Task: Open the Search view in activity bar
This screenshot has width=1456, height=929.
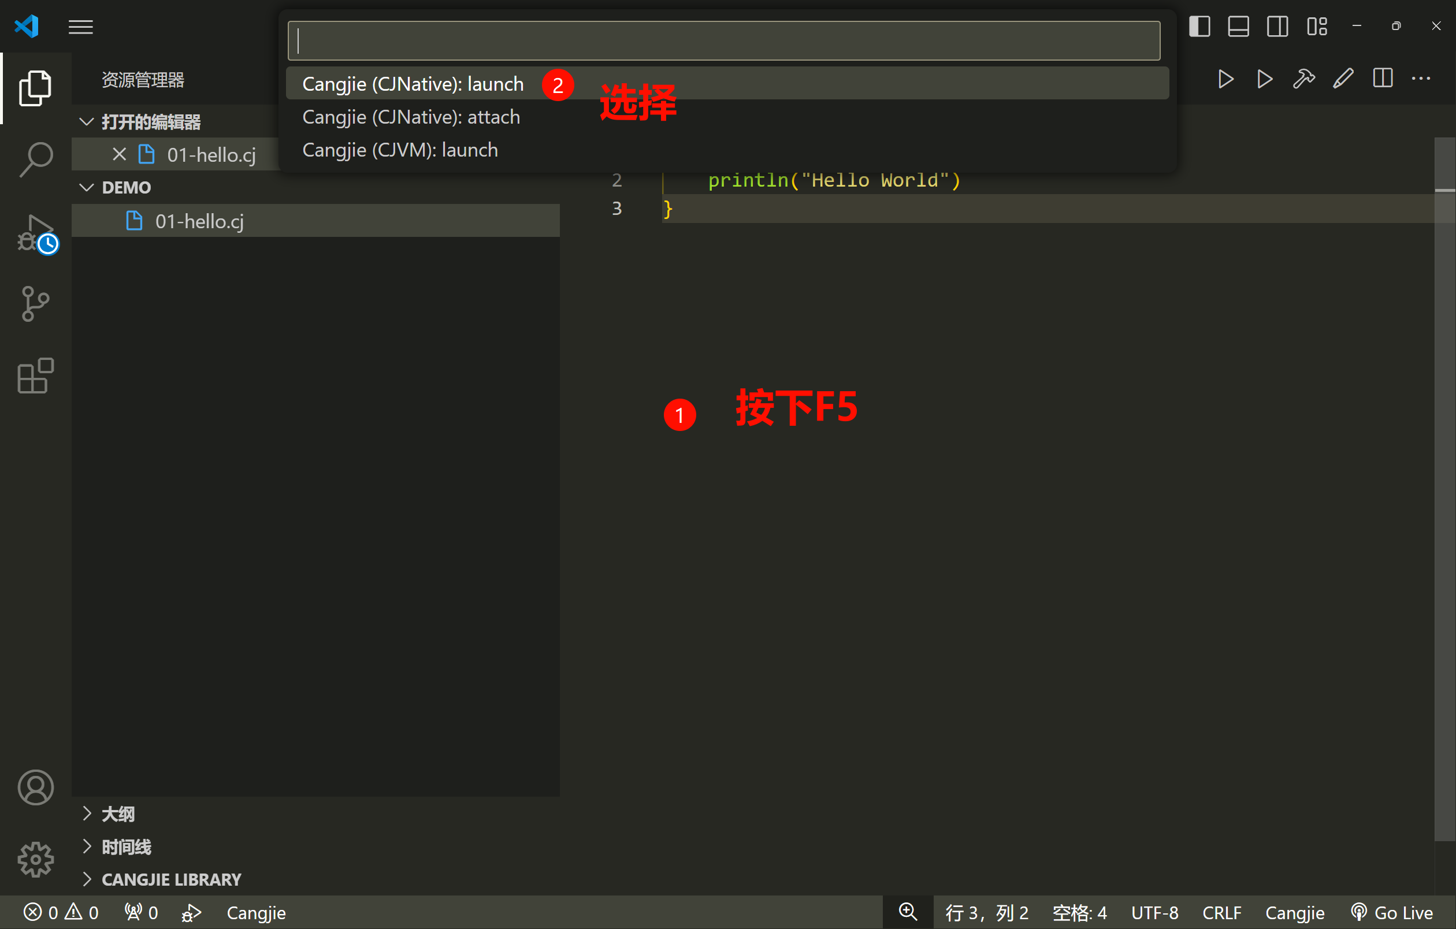Action: click(36, 159)
